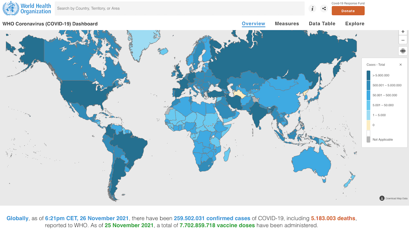Screen dimensions: 409x233
Task: Open the information icon
Action: [x=312, y=9]
